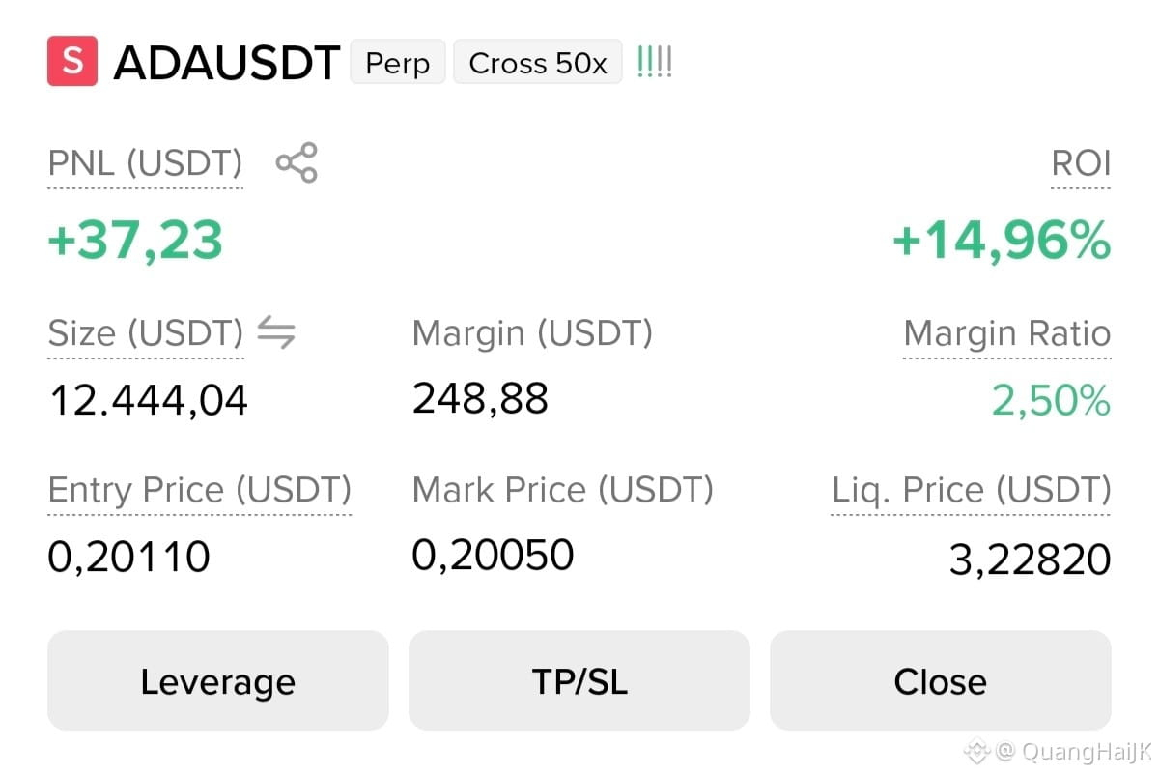1159x775 pixels.
Task: Open the ADAUSDT symbol title
Action: (227, 64)
